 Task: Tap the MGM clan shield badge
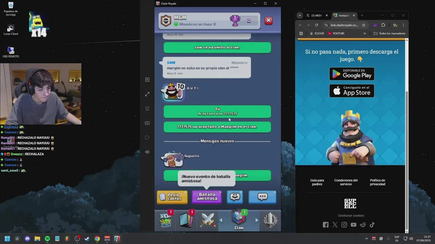point(166,21)
